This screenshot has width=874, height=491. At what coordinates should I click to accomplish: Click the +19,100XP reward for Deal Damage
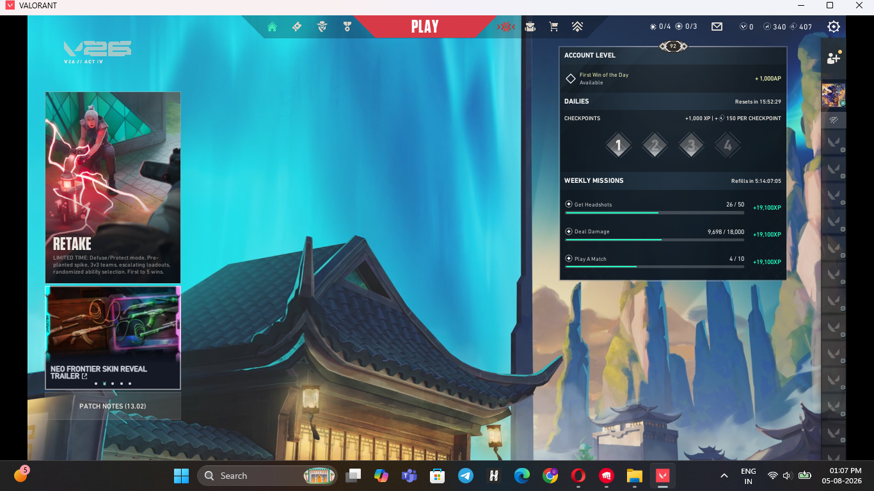point(767,235)
